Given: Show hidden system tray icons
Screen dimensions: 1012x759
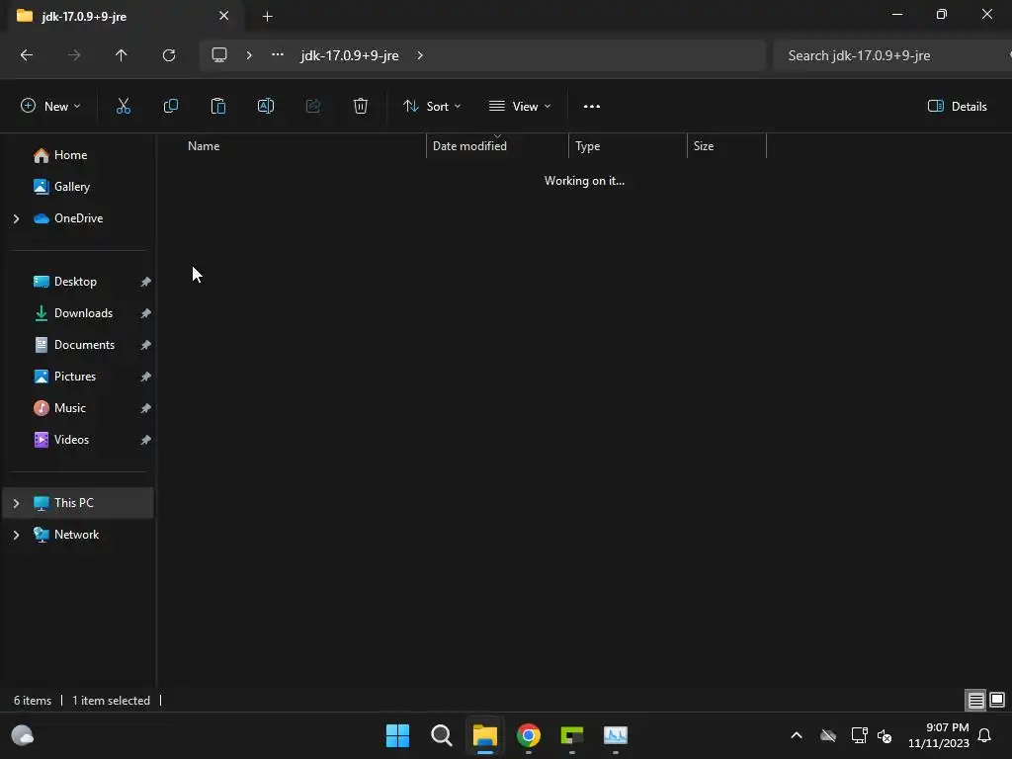Looking at the screenshot, I should click(x=797, y=735).
